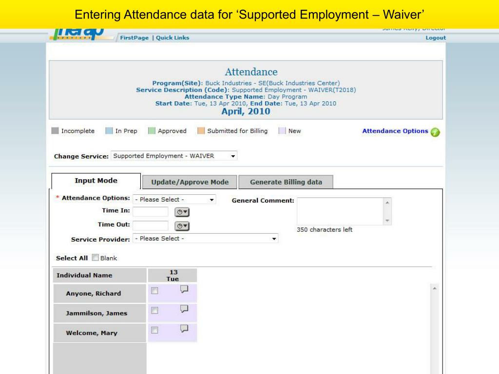Open the blue Attendance Options link
Image resolution: width=499 pixels, height=374 pixels.
pos(395,131)
